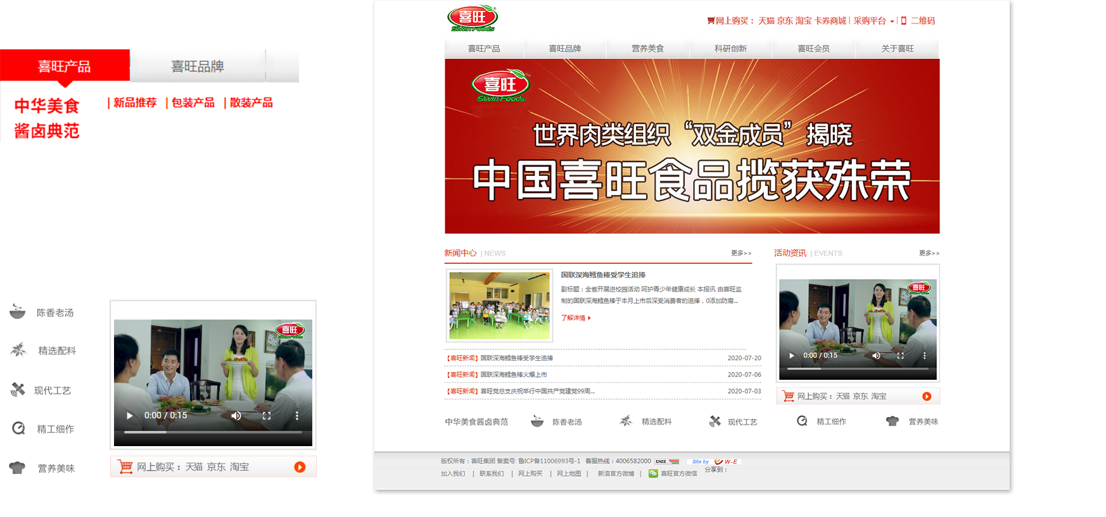
Task: Expand the 采购平台 dropdown arrow
Action: click(892, 22)
